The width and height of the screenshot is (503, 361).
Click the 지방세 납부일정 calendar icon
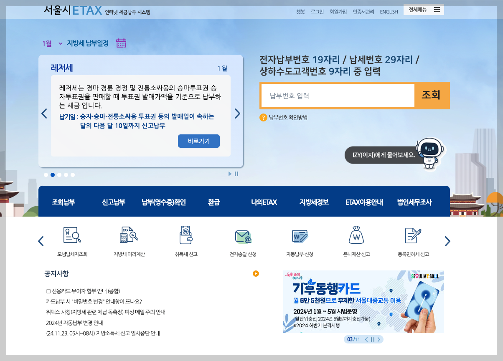121,43
